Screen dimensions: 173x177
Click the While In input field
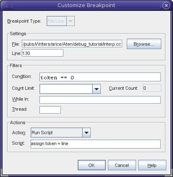(100, 100)
